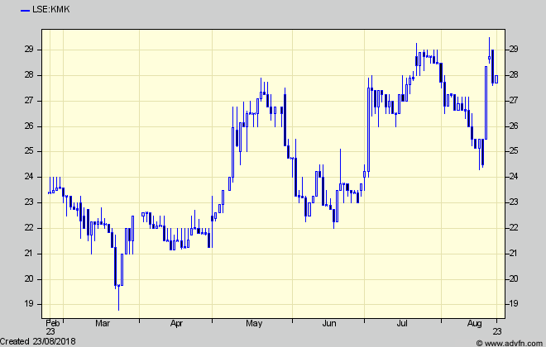
Task: Click the left axis value 21
Action: (29, 253)
